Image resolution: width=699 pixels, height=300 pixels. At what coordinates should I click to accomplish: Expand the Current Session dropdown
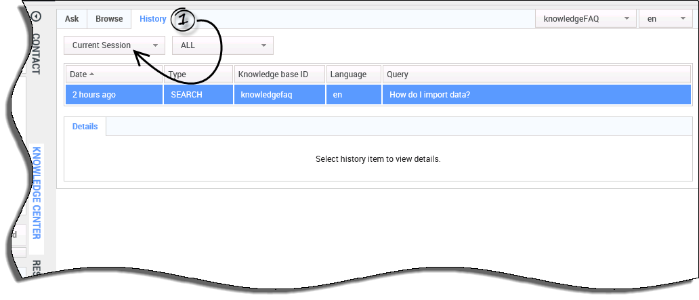point(114,45)
